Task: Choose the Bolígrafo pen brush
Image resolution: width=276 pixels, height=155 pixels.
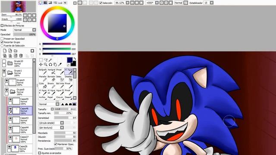Action: point(43,71)
